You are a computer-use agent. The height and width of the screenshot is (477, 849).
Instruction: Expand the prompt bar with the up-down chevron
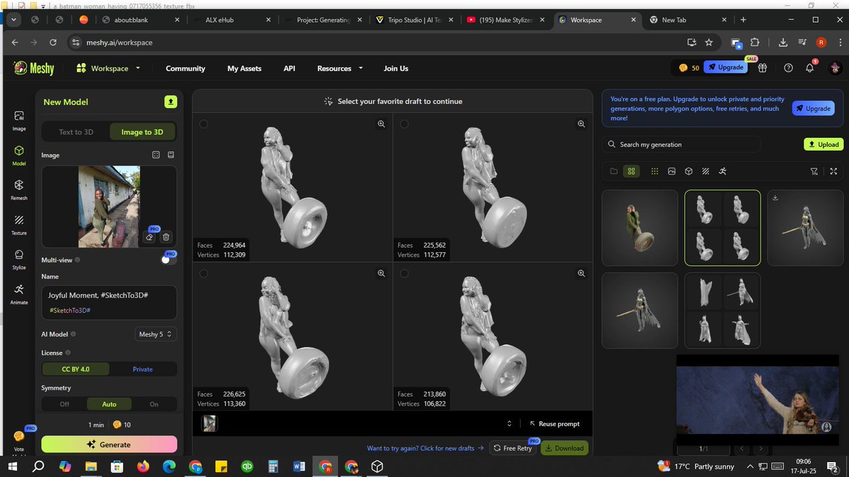[x=509, y=424]
